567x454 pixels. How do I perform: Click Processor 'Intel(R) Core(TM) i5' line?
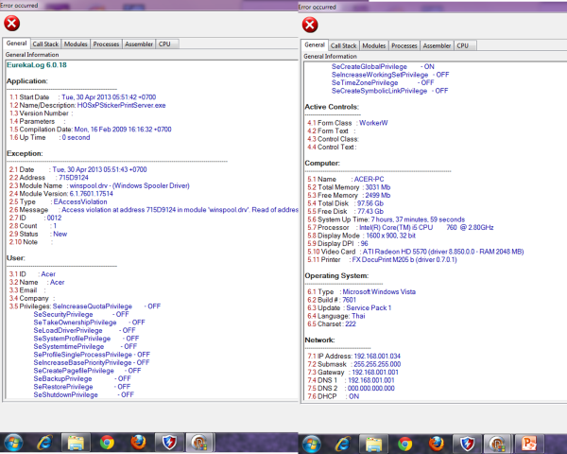[401, 227]
